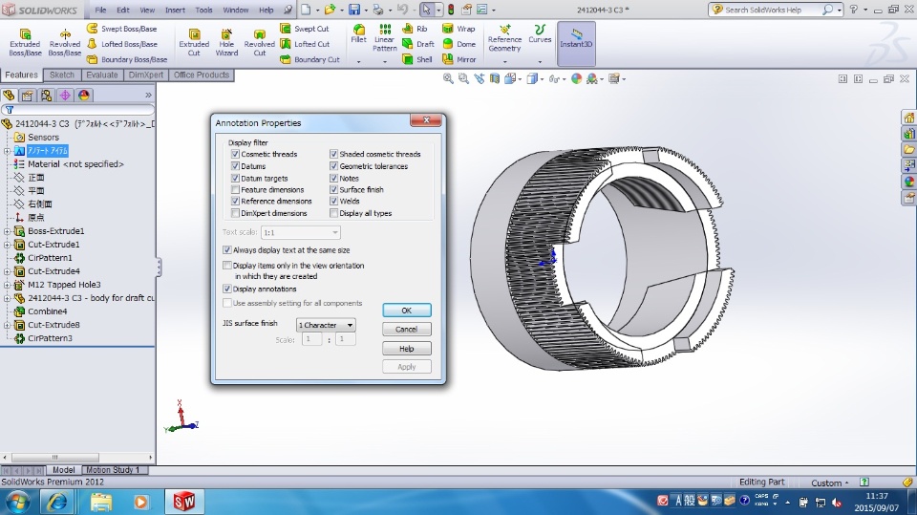The image size is (917, 515).
Task: Select the Rib feature tool
Action: tap(415, 28)
